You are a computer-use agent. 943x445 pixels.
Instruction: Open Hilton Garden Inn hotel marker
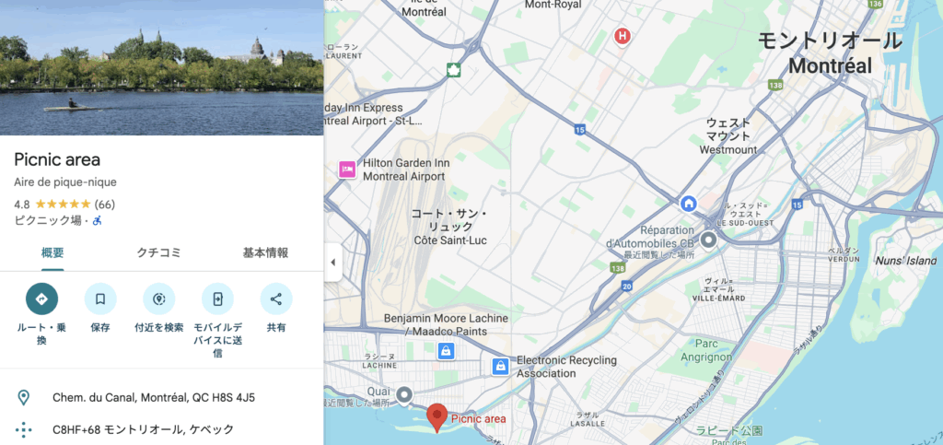coord(347,170)
